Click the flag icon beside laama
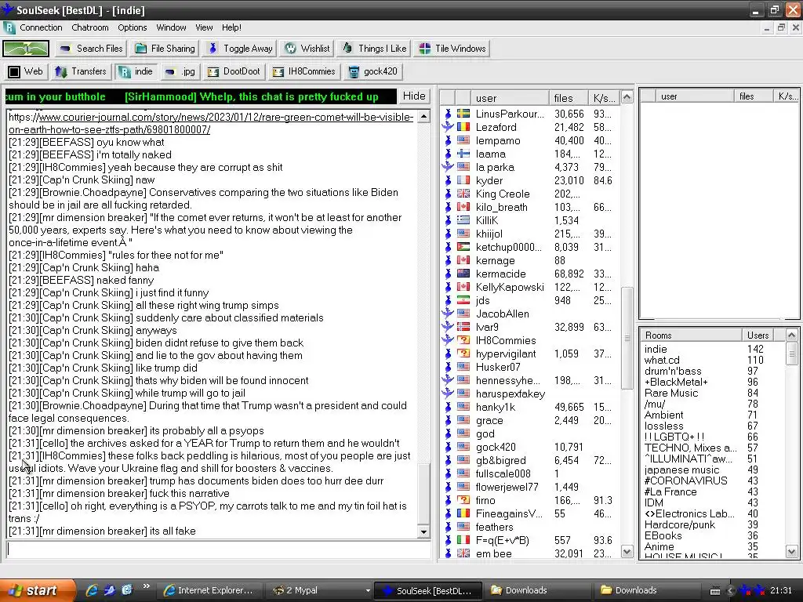803x602 pixels. click(463, 154)
